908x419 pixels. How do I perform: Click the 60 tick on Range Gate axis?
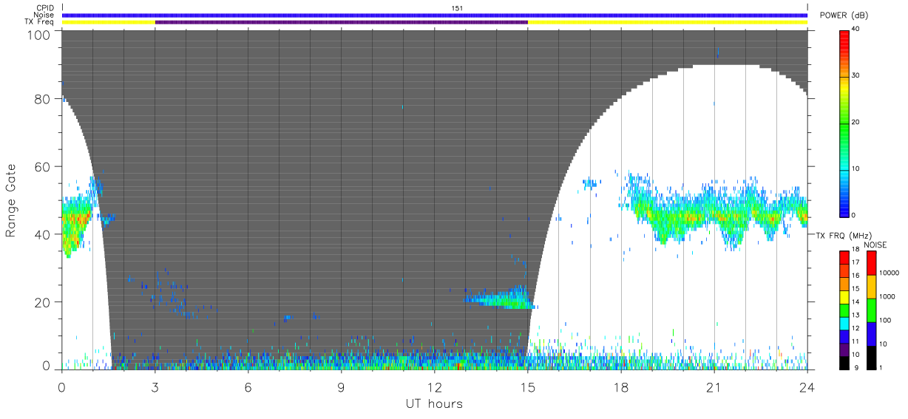click(44, 167)
